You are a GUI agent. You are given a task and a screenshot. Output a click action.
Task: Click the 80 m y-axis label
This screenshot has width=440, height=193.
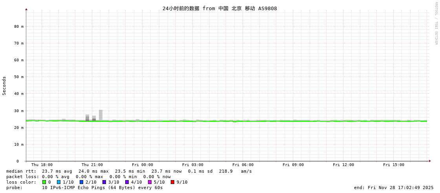point(19,27)
